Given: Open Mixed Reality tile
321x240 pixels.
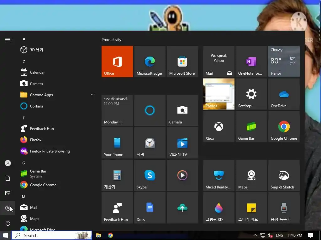Looking at the screenshot, I should 218,175.
